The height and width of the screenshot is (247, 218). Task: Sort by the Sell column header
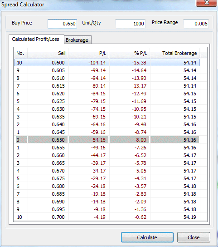(x=48, y=53)
